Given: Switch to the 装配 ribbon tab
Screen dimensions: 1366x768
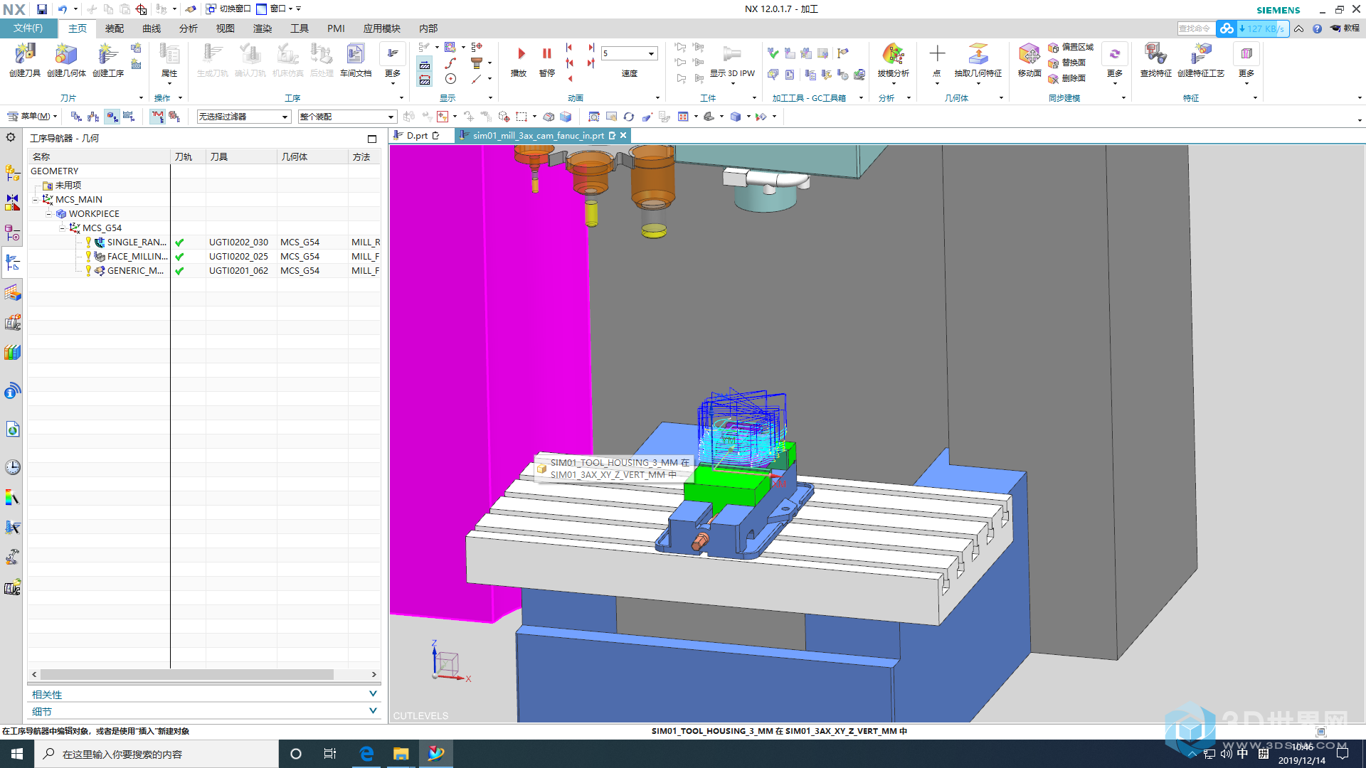Looking at the screenshot, I should pos(115,28).
